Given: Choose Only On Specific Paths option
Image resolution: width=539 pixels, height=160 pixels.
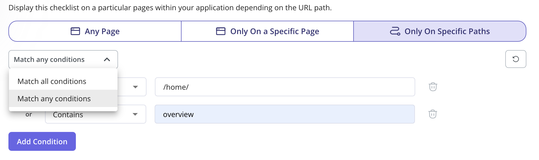Looking at the screenshot, I should point(440,31).
